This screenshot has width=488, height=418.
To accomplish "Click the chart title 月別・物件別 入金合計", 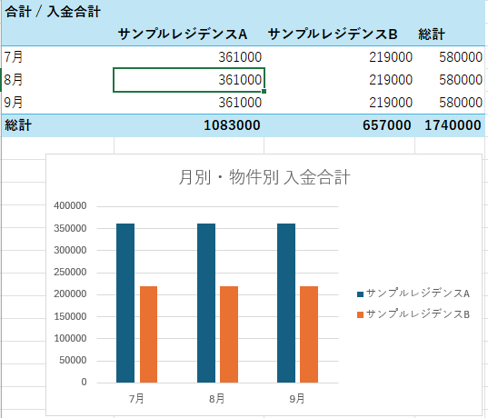I will click(264, 177).
